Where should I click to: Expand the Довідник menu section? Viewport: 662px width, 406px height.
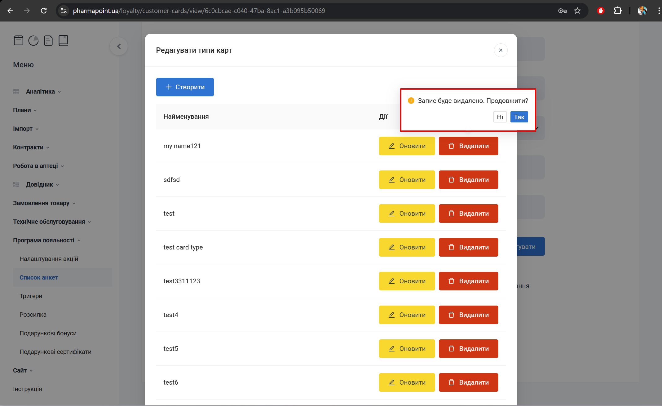click(39, 184)
